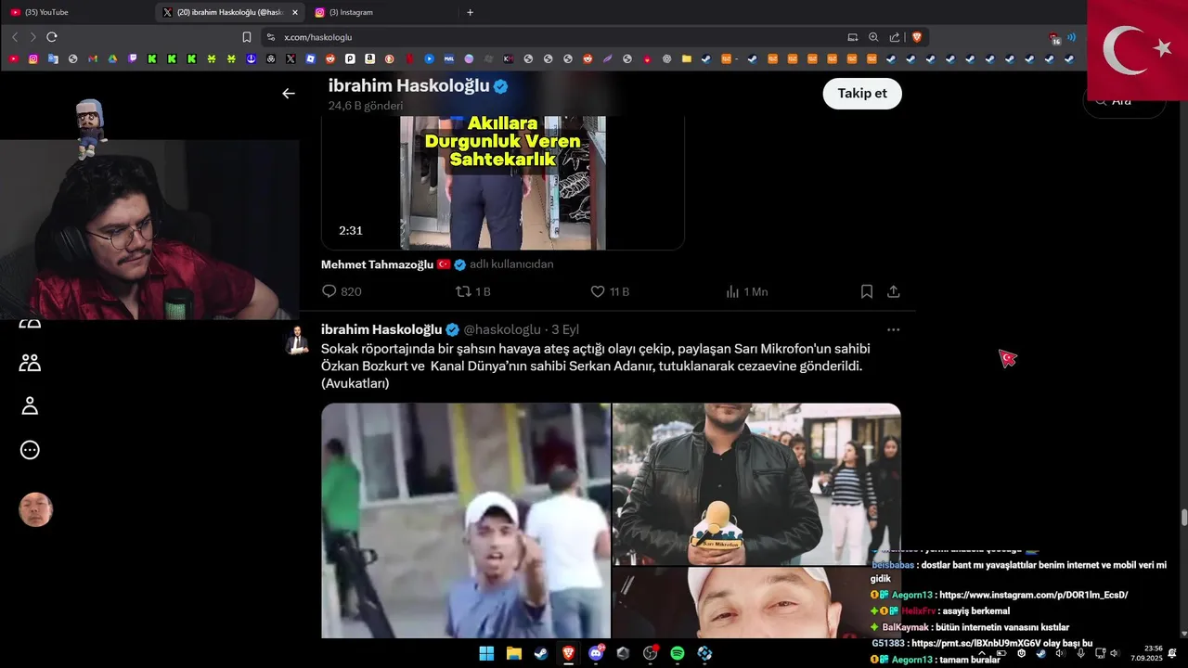Click the browser back navigation arrow
The height and width of the screenshot is (668, 1188).
tap(15, 37)
